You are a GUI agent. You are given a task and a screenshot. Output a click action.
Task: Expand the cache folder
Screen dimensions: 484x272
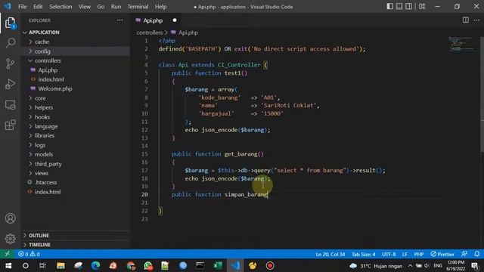[x=76, y=42]
